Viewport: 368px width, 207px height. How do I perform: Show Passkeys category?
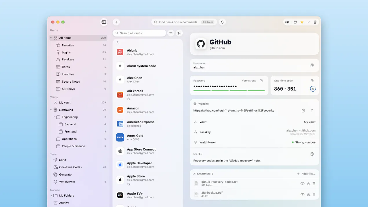pos(78,59)
